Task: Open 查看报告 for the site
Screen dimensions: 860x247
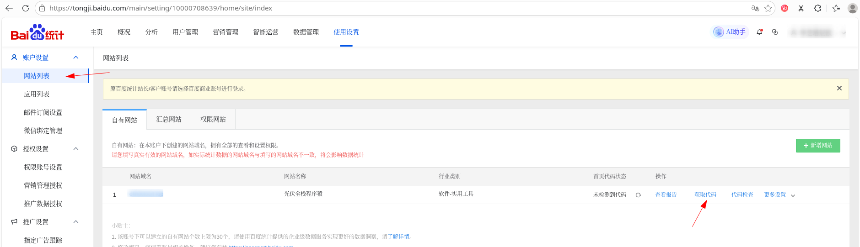Action: click(666, 195)
